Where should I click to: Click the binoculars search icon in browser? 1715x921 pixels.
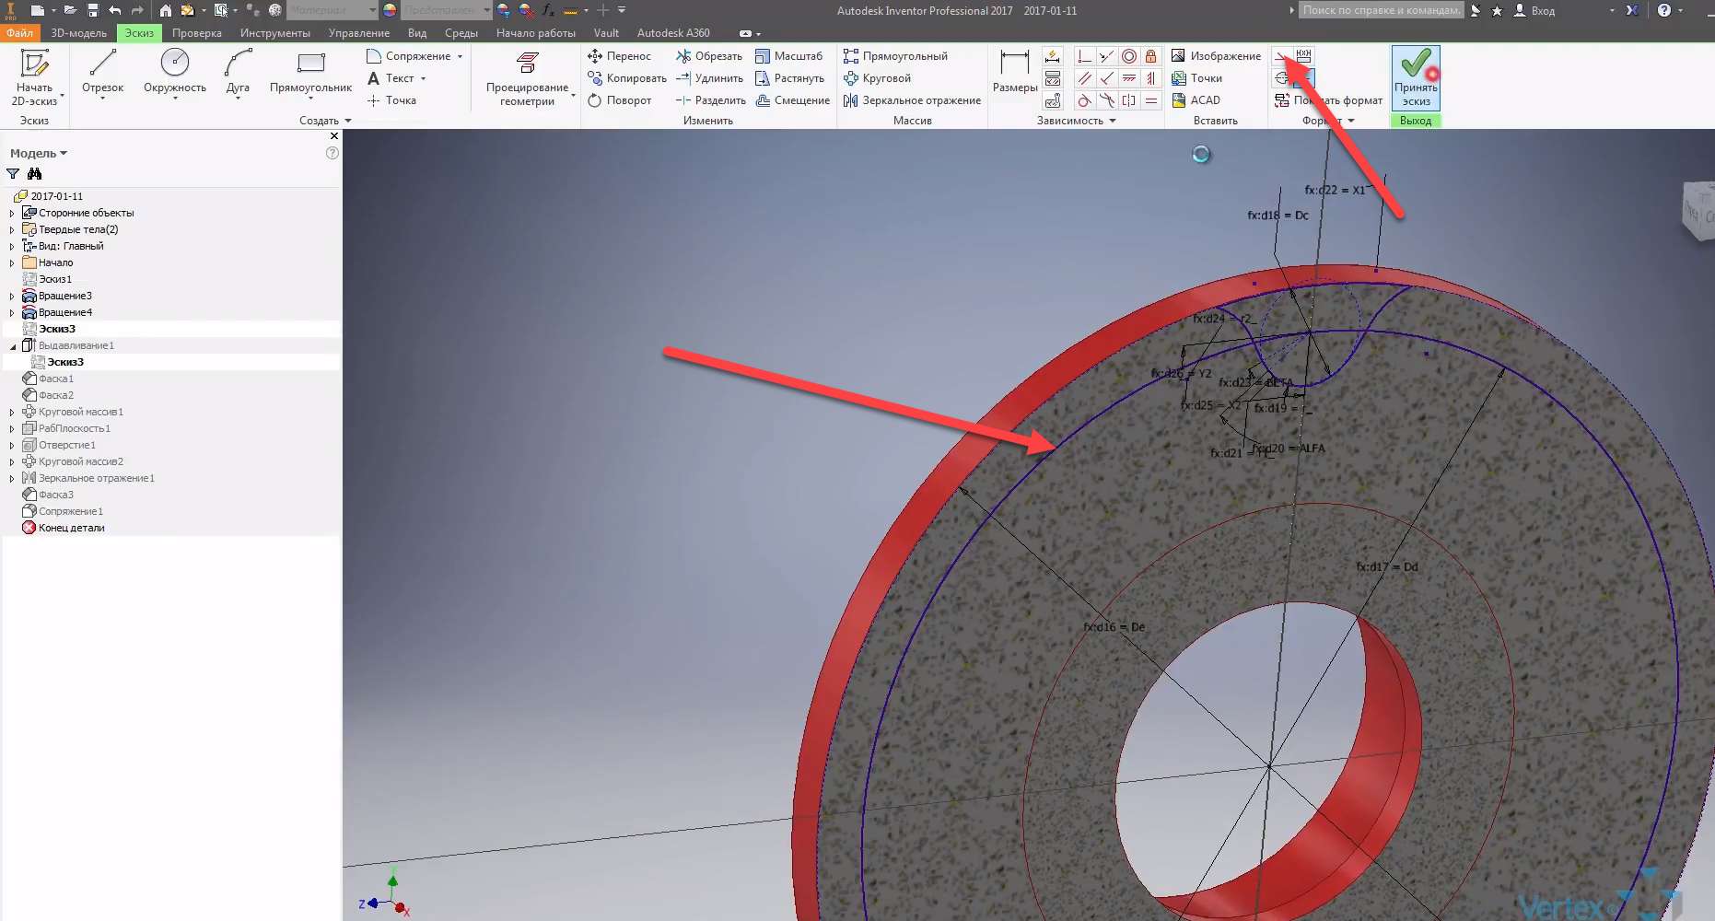coord(35,174)
